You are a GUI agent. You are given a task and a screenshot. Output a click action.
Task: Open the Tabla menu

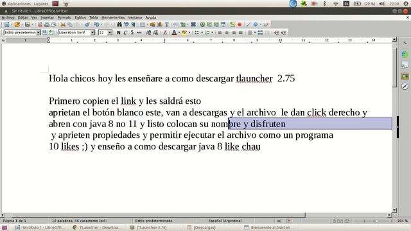pyautogui.click(x=94, y=17)
